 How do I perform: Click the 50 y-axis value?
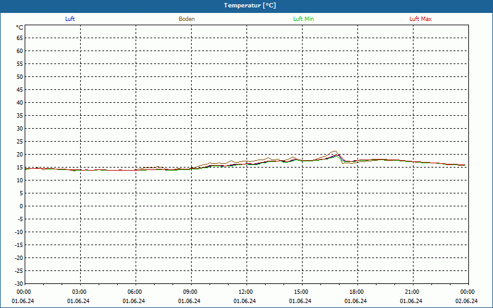[x=20, y=76]
